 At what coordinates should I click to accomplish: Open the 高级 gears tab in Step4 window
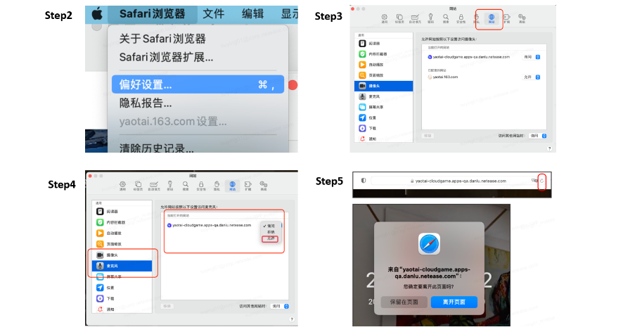pos(264,186)
